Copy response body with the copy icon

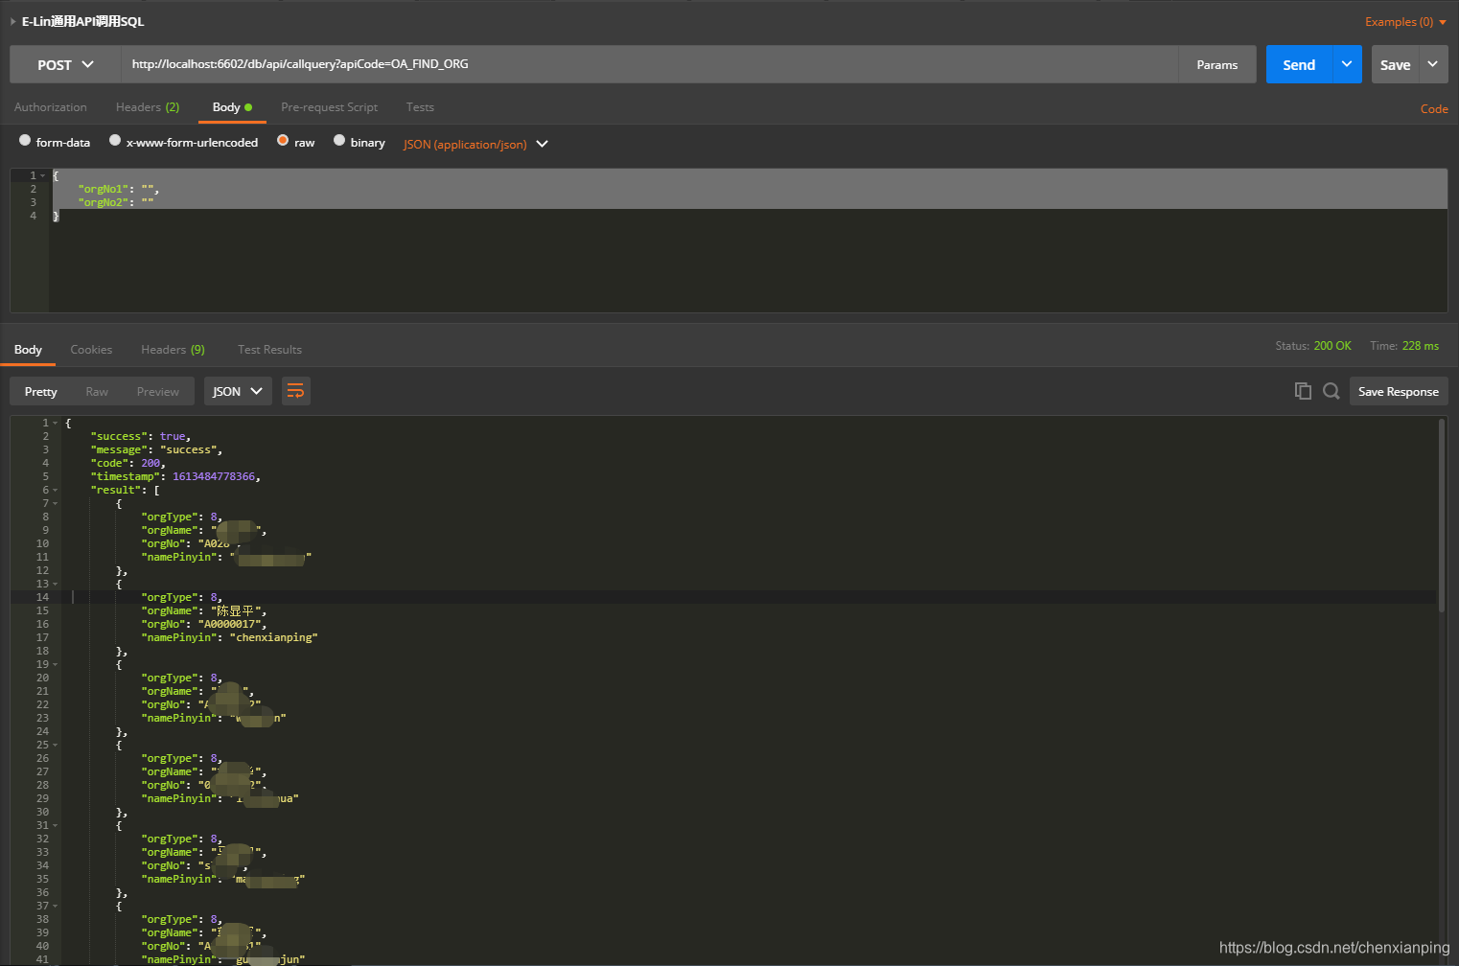click(x=1303, y=391)
